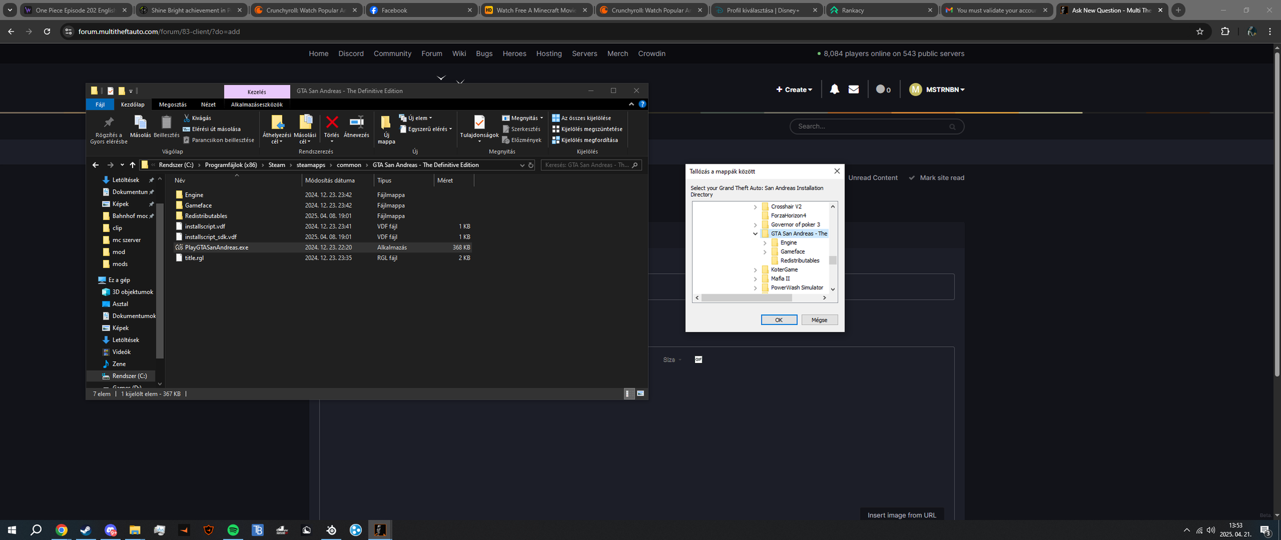Click Kivágás scissors cut command
The height and width of the screenshot is (540, 1281).
point(197,118)
